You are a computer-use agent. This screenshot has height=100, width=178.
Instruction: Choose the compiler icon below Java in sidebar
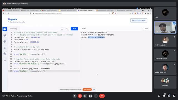5,54
